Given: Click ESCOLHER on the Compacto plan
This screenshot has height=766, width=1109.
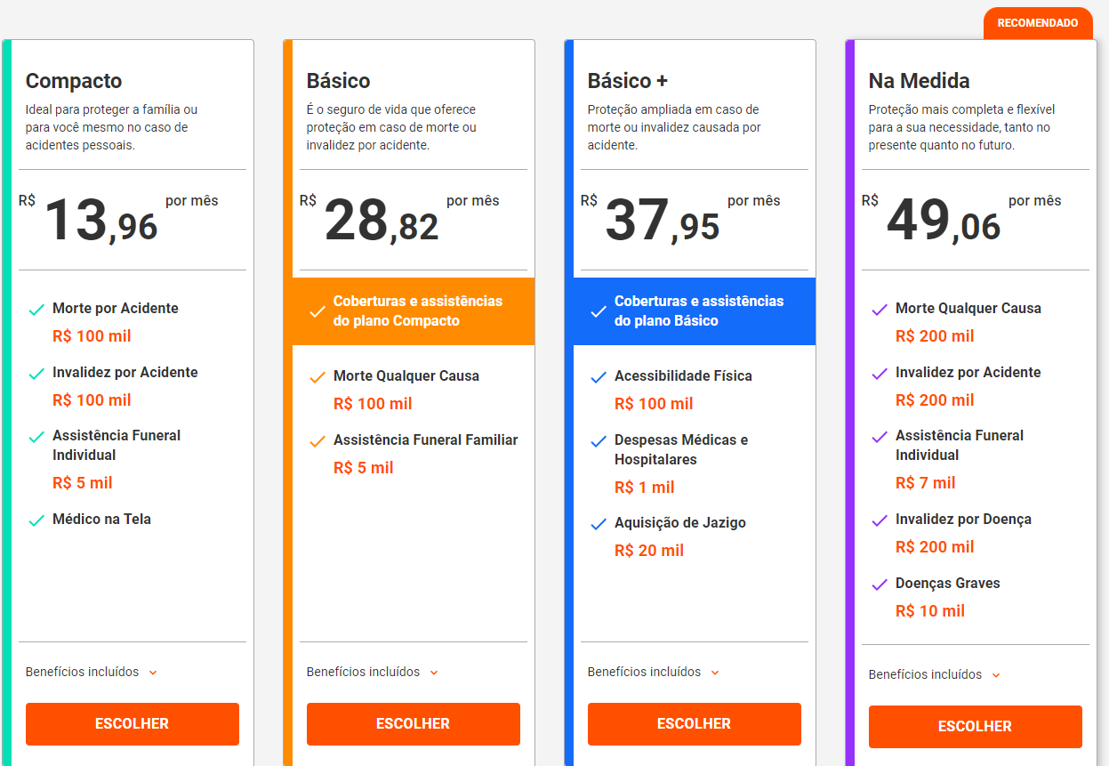Looking at the screenshot, I should click(132, 723).
